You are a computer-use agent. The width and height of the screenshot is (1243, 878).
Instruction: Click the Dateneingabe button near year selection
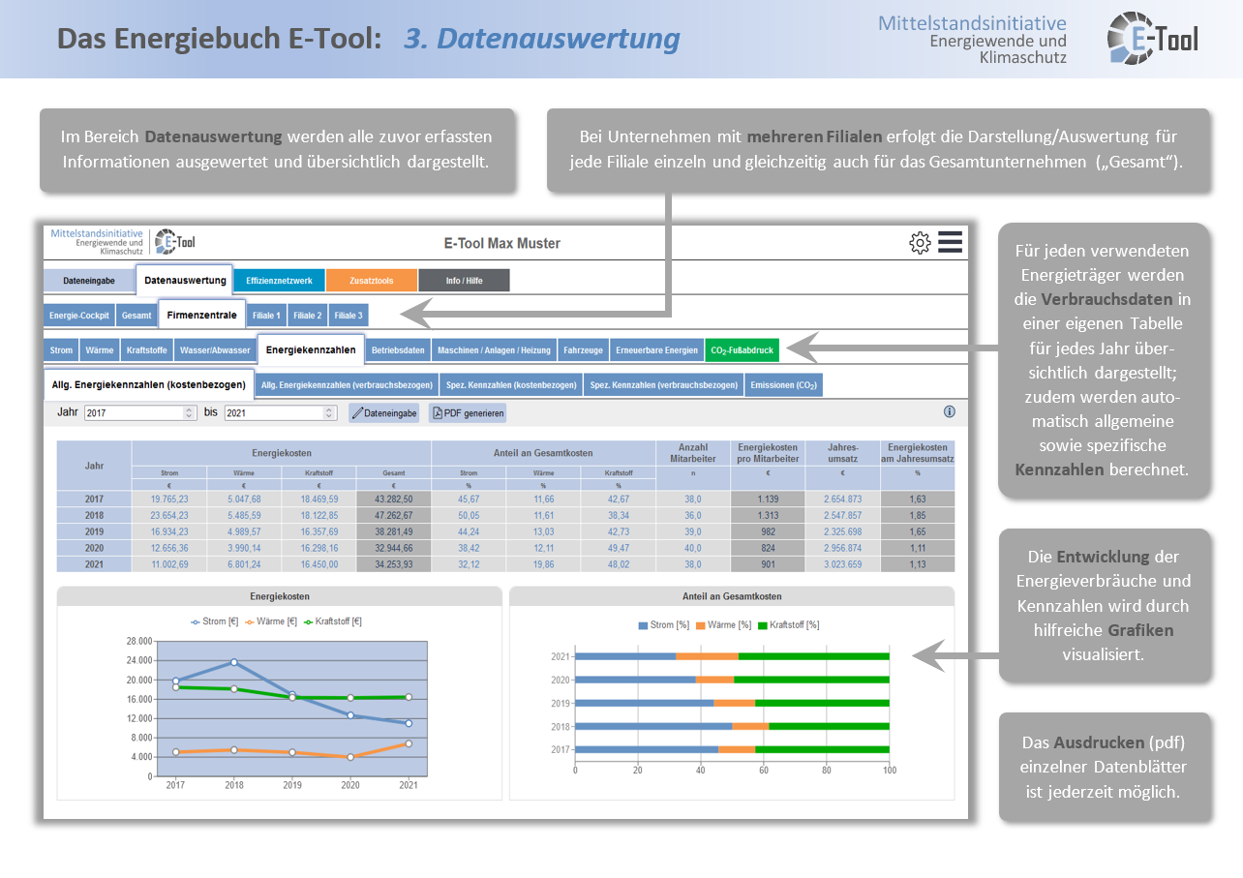(x=381, y=411)
